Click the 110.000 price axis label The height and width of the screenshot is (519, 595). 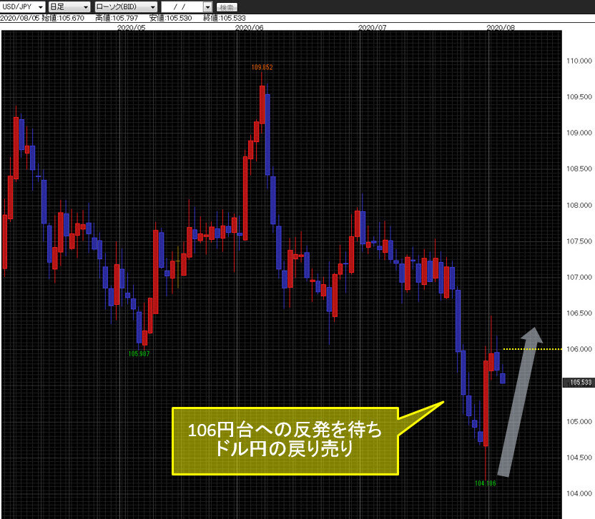click(579, 61)
